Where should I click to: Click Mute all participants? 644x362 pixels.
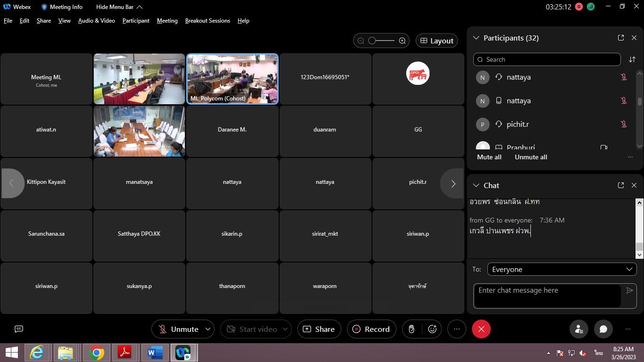(489, 157)
